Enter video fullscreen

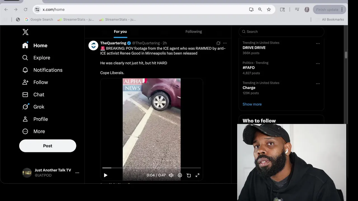pyautogui.click(x=197, y=175)
